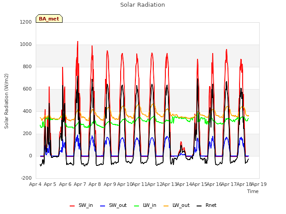
Task: Toggle the SW_in legend label
Action: 86,205
